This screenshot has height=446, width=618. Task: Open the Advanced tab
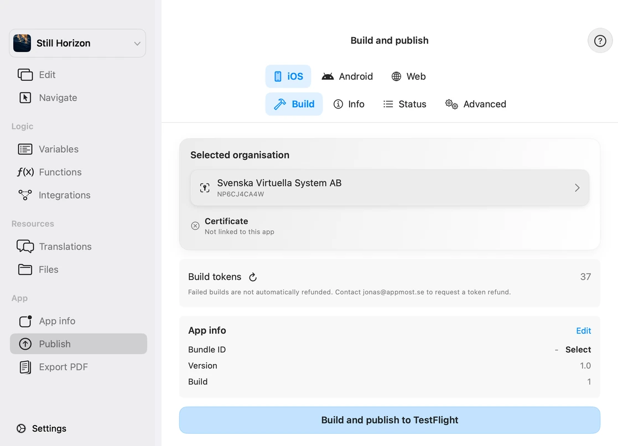[476, 104]
